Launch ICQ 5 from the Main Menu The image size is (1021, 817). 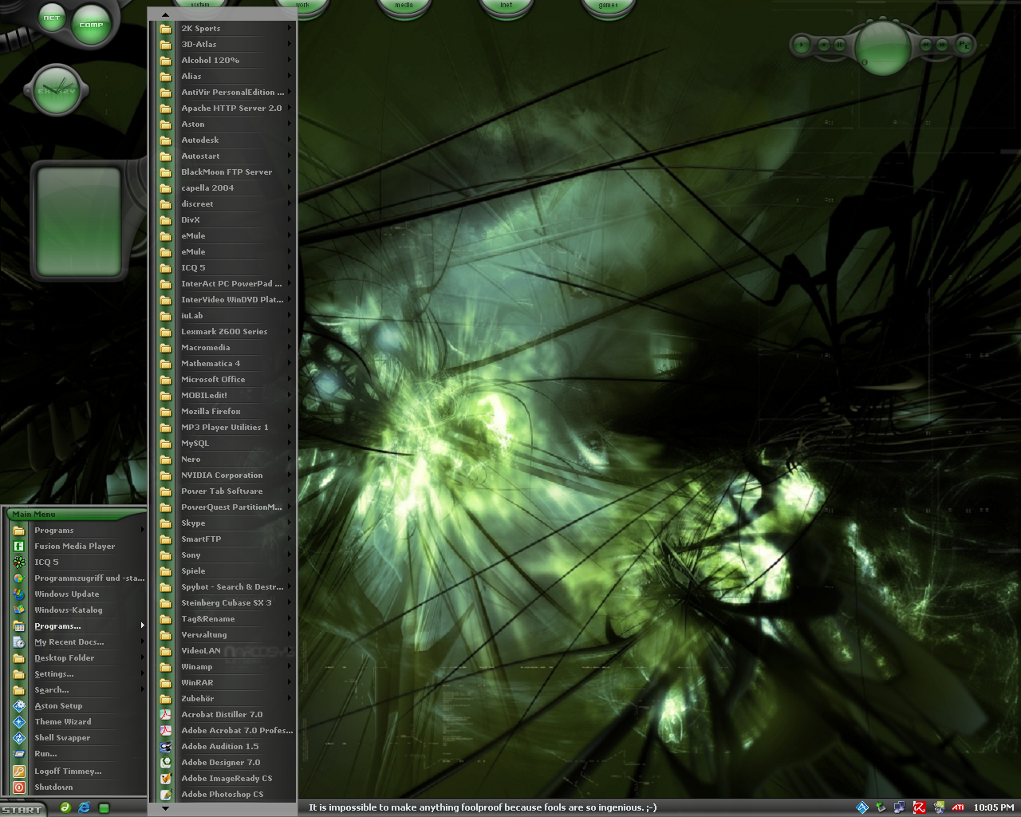[x=77, y=562]
